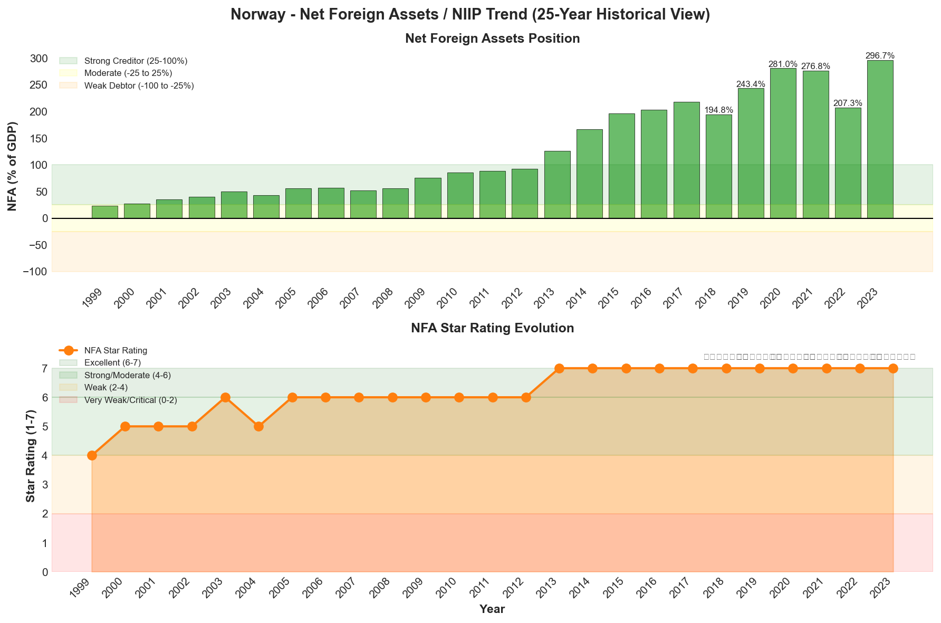This screenshot has width=941, height=623.
Task: Click the Moderate (-25 to 25%) yellow swatch
Action: tap(67, 73)
